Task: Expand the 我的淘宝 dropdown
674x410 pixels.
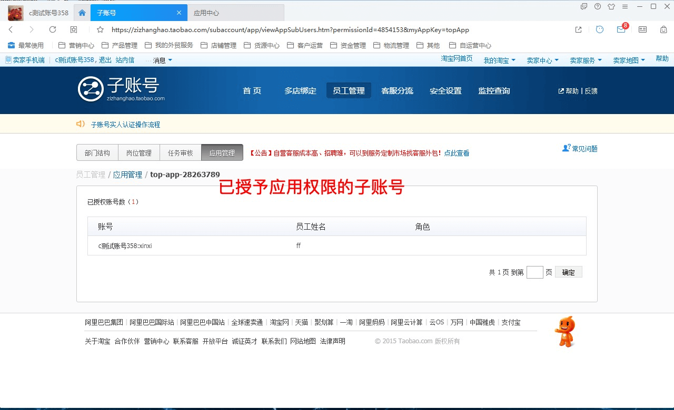Action: coord(500,60)
